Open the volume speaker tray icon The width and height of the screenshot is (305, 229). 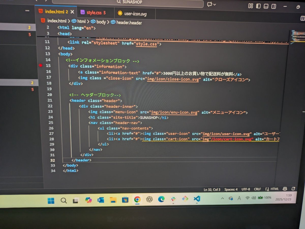(x=253, y=198)
